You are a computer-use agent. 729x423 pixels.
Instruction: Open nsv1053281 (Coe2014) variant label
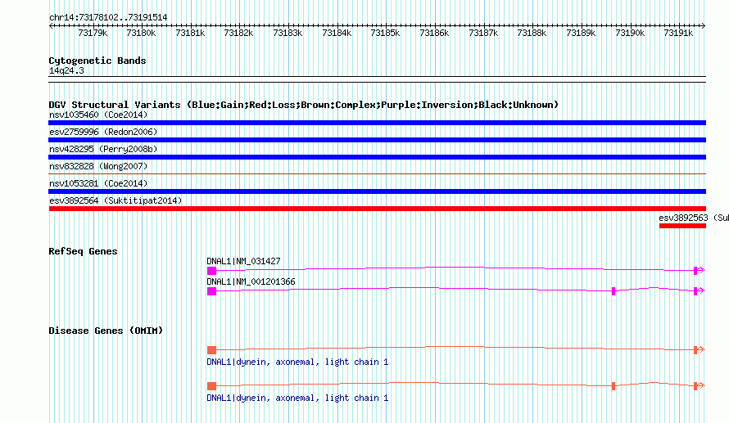(x=98, y=183)
